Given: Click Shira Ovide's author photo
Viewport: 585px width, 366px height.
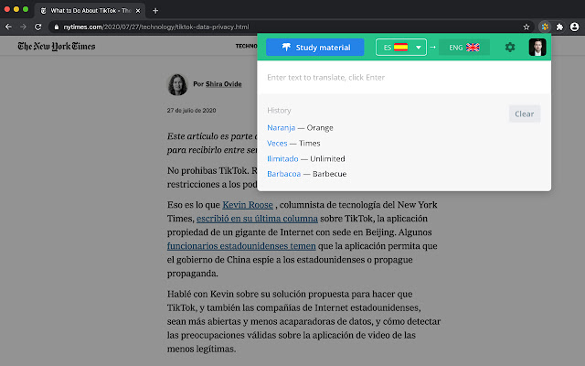Looking at the screenshot, I should click(x=177, y=84).
